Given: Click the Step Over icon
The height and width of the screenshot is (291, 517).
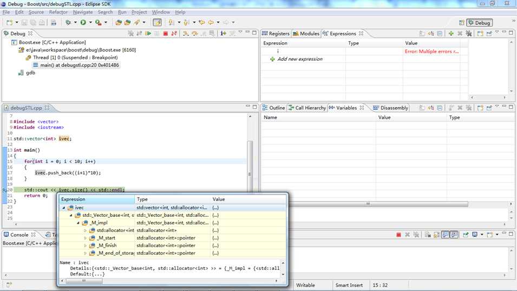Looking at the screenshot, I should 194,33.
